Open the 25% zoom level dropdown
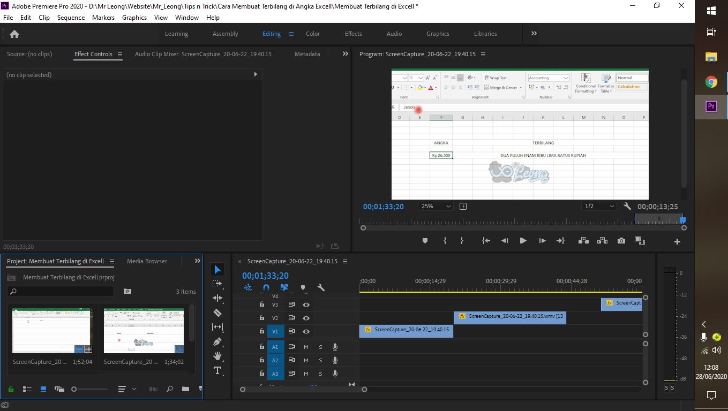This screenshot has width=728, height=411. pyautogui.click(x=436, y=206)
